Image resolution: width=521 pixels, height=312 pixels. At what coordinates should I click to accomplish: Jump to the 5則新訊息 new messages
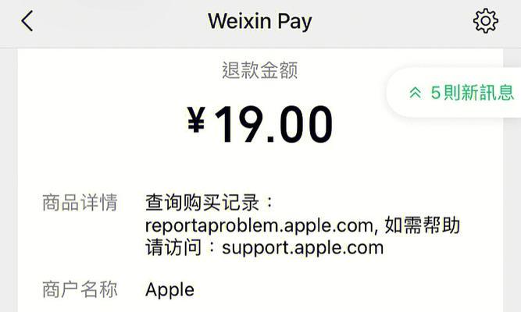[x=462, y=93]
